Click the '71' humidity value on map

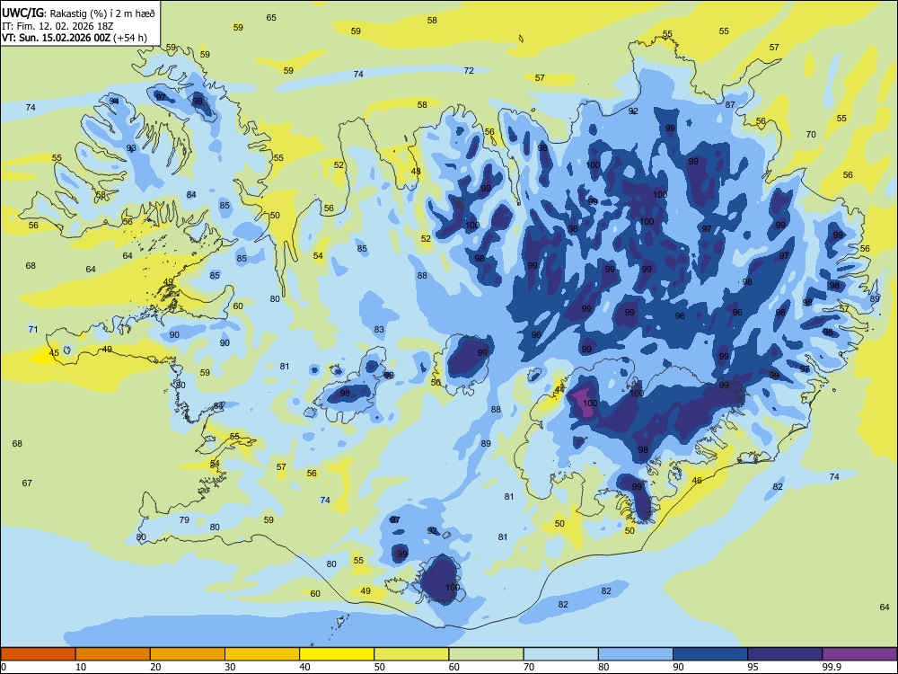33,329
